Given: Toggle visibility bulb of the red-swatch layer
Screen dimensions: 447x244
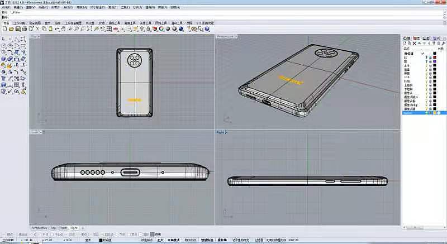Looking at the screenshot, I should pos(427,57).
